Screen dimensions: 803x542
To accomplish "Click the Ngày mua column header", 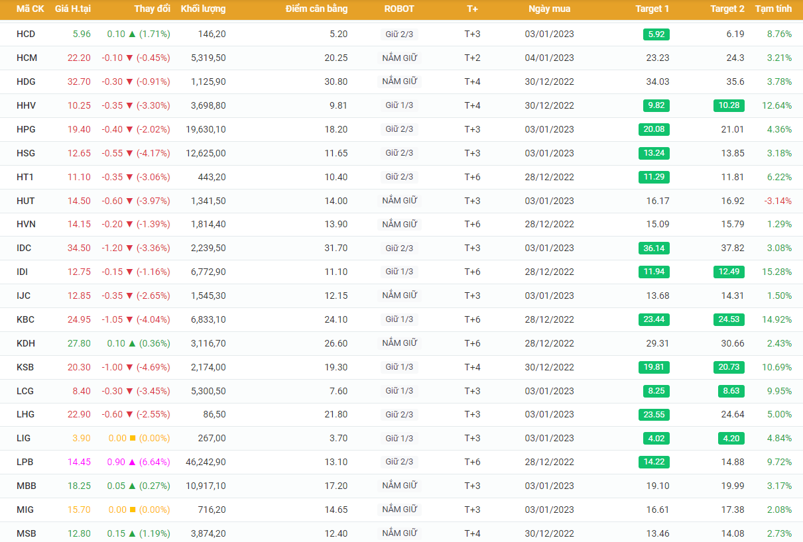I will tap(549, 9).
